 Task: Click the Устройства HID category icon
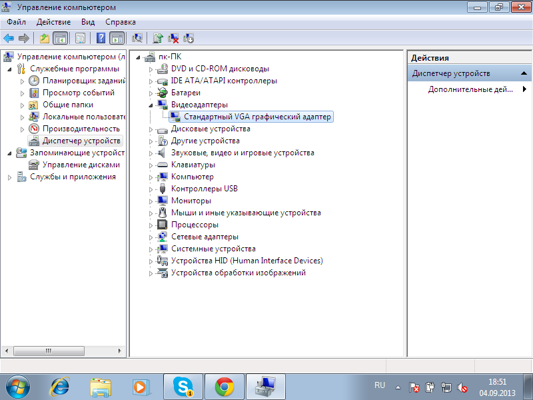pyautogui.click(x=163, y=261)
